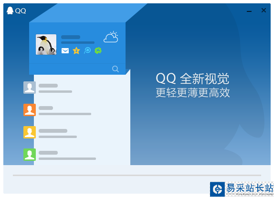274x197 pixels.
Task: Click the 易采站长站 watermark logo
Action: point(242,189)
